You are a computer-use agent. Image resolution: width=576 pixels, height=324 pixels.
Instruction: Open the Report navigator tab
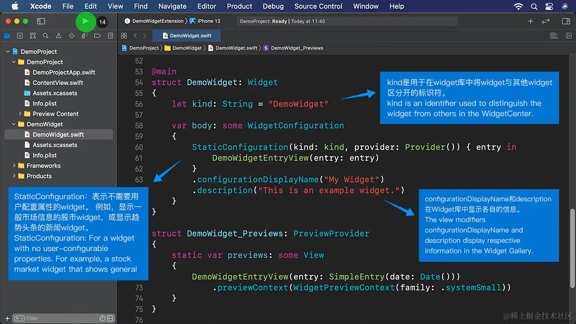coord(111,36)
